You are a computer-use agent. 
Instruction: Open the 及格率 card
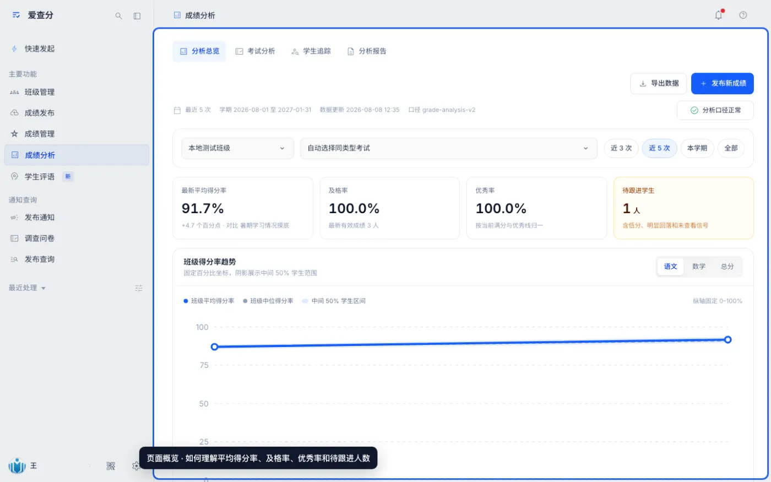390,208
